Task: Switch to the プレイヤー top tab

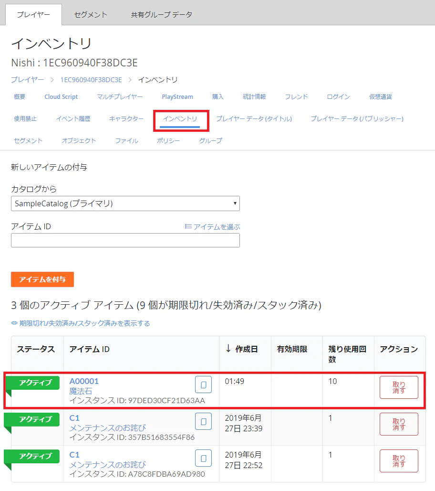Action: tap(33, 14)
